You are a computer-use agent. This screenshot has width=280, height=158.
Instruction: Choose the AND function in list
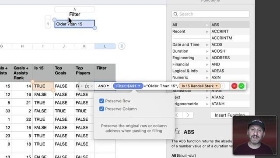tap(230, 65)
